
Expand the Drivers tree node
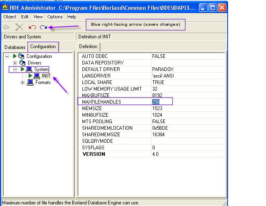click(15, 63)
